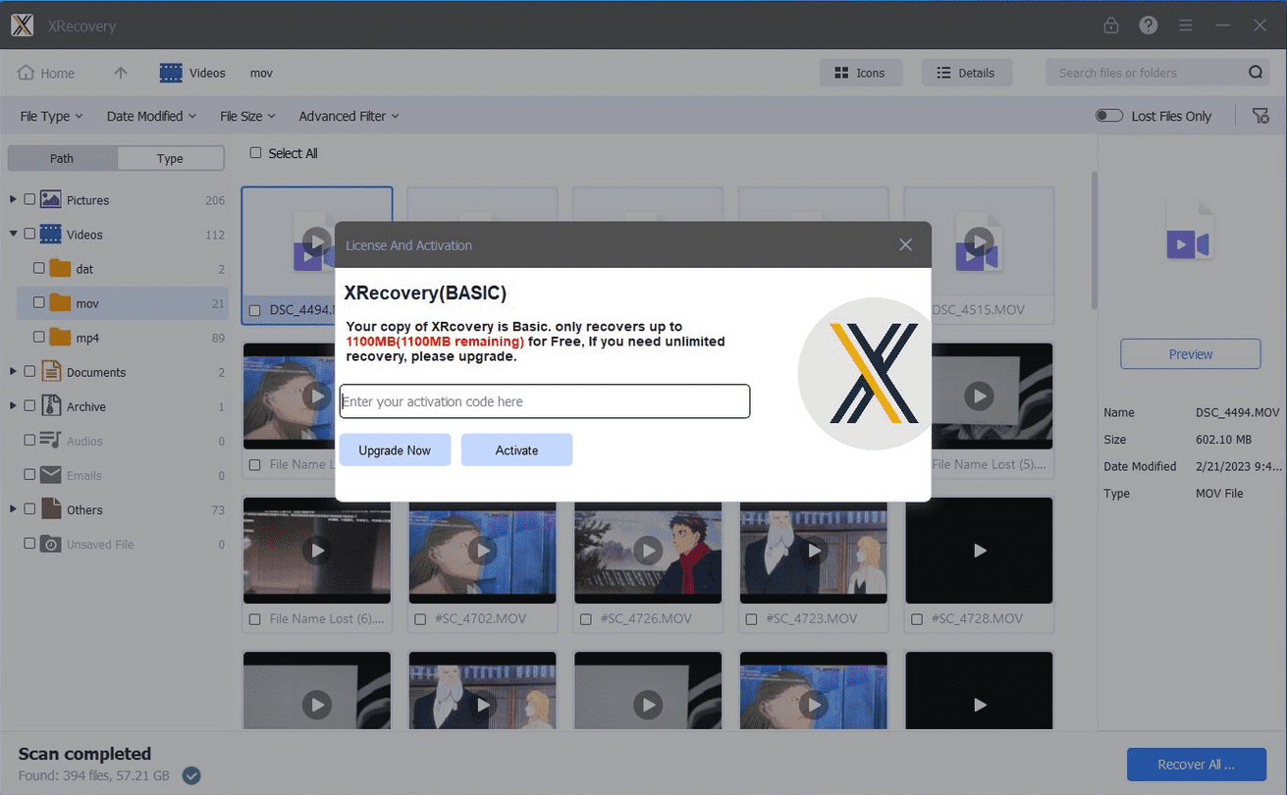Click the Activate button
The image size is (1287, 795).
tap(516, 450)
